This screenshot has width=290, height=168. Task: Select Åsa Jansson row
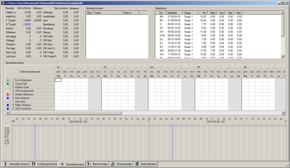tap(32, 98)
